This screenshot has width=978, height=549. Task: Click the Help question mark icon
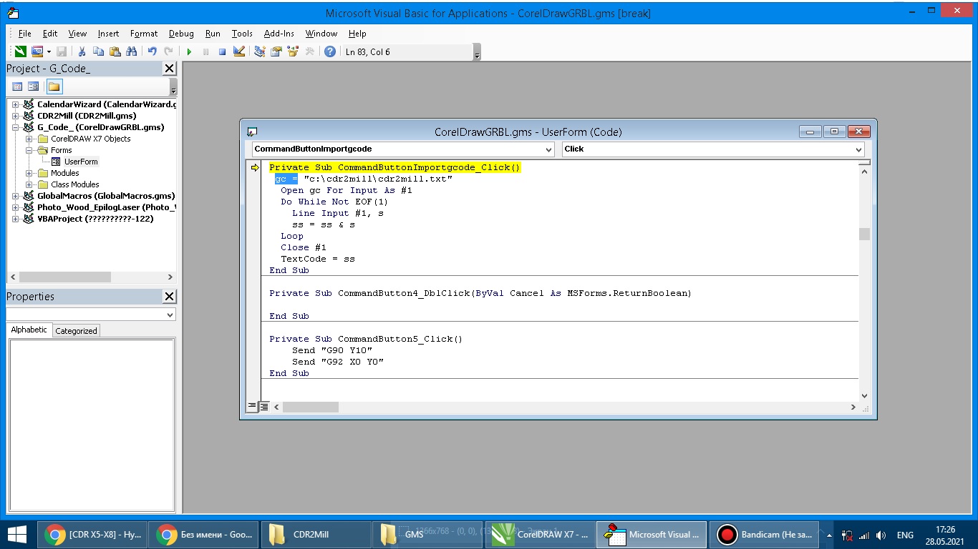coord(329,51)
